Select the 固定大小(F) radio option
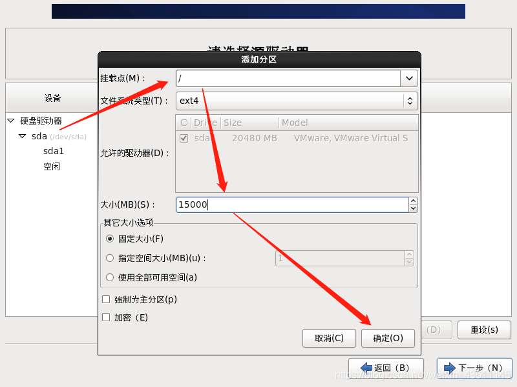 click(111, 240)
